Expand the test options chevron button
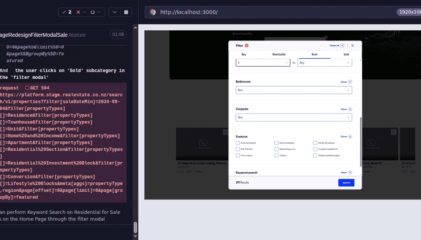This screenshot has height=240, width=421. pyautogui.click(x=115, y=12)
